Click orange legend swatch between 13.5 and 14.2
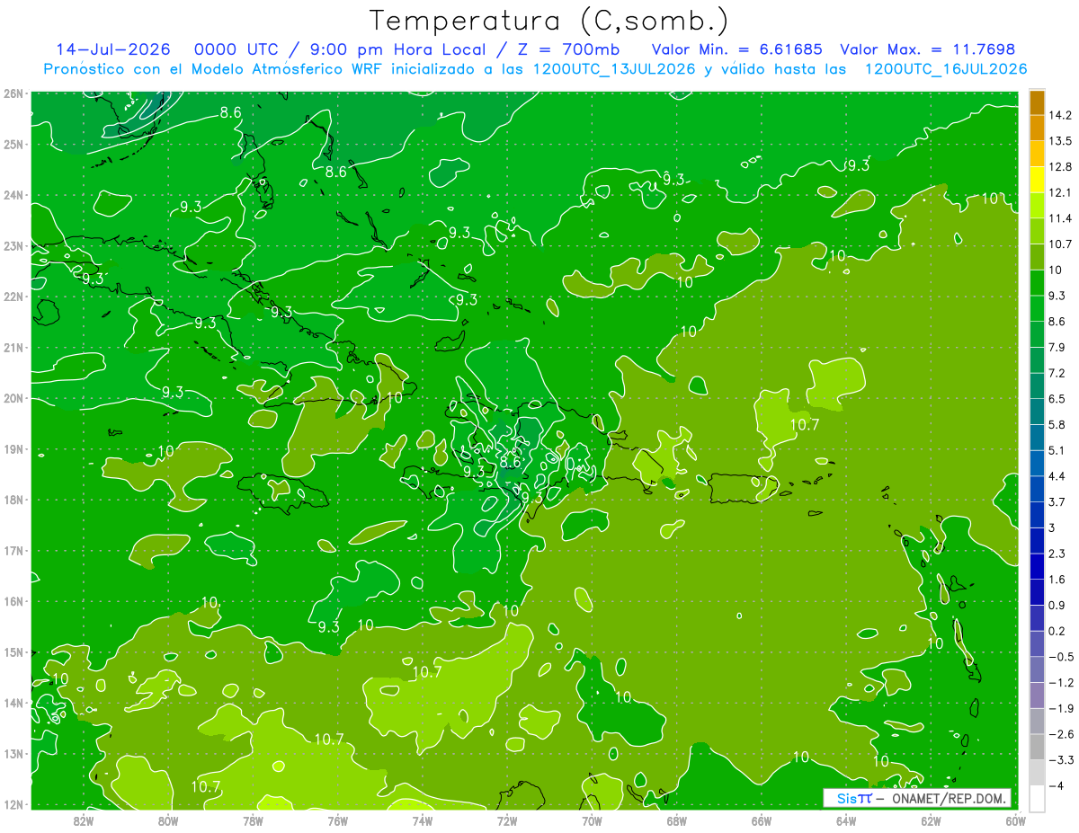This screenshot has width=1079, height=833. click(1037, 128)
